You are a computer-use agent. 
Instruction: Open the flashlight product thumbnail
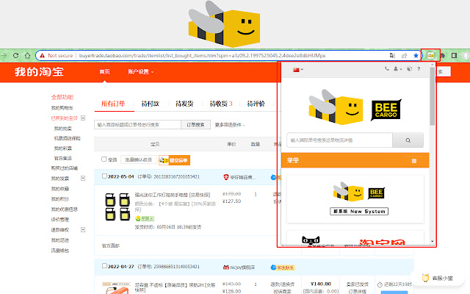click(117, 207)
